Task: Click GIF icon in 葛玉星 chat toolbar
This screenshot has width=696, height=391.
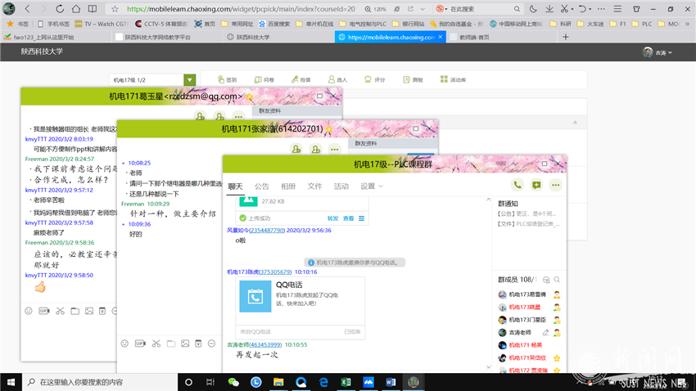Action: 44,311
